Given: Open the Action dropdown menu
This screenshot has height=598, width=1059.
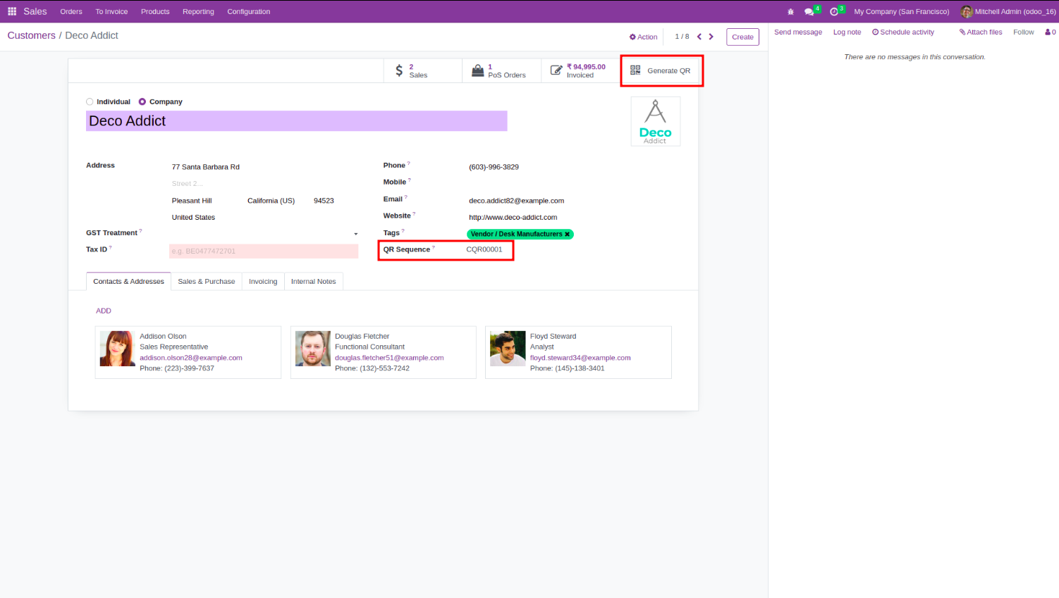Looking at the screenshot, I should [643, 37].
